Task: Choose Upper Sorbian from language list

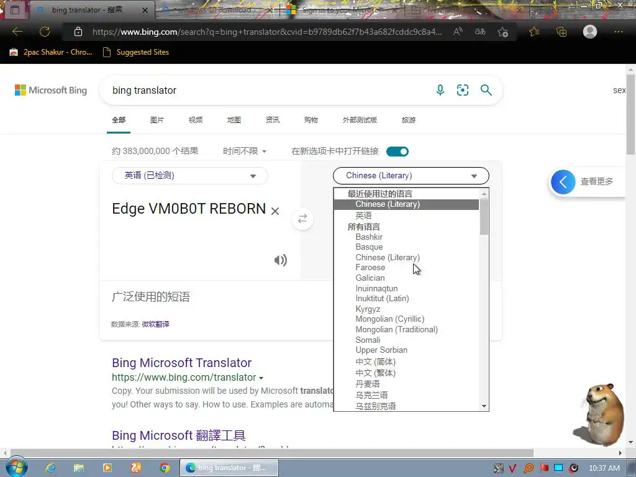Action: pyautogui.click(x=381, y=350)
